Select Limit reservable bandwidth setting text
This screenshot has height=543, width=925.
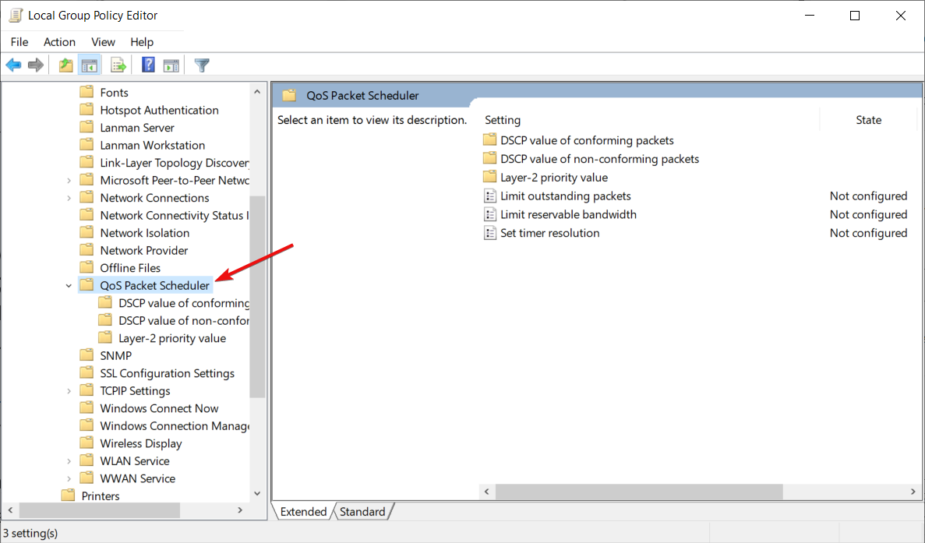point(568,214)
